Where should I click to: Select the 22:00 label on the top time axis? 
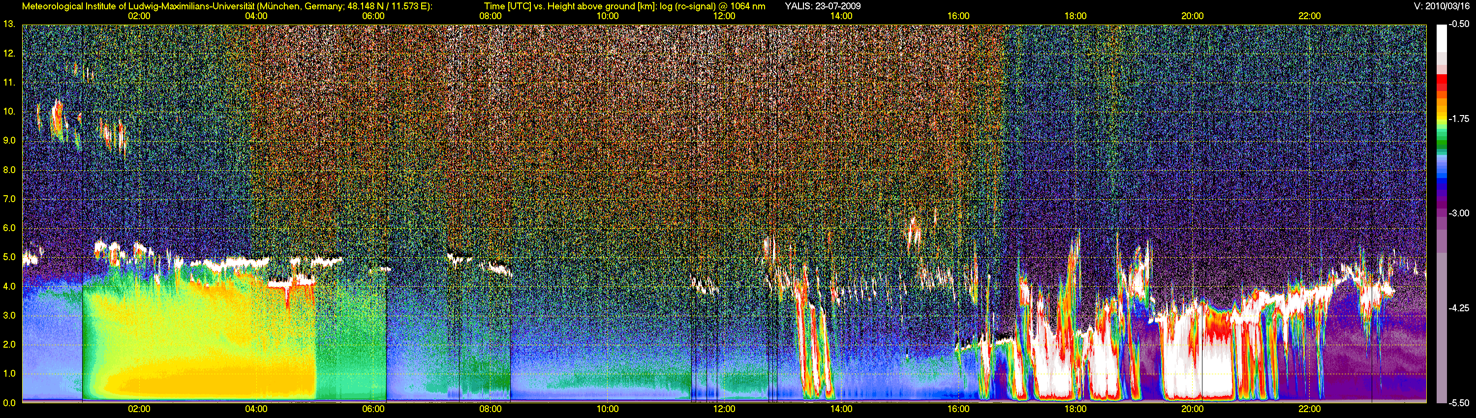coord(1310,16)
